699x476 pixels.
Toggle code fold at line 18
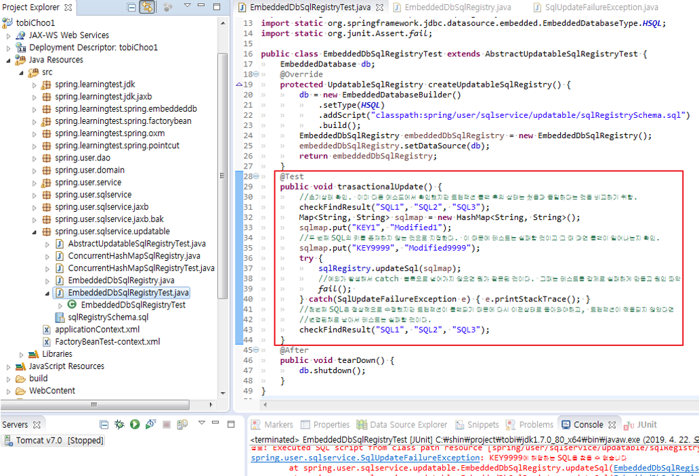click(x=256, y=74)
